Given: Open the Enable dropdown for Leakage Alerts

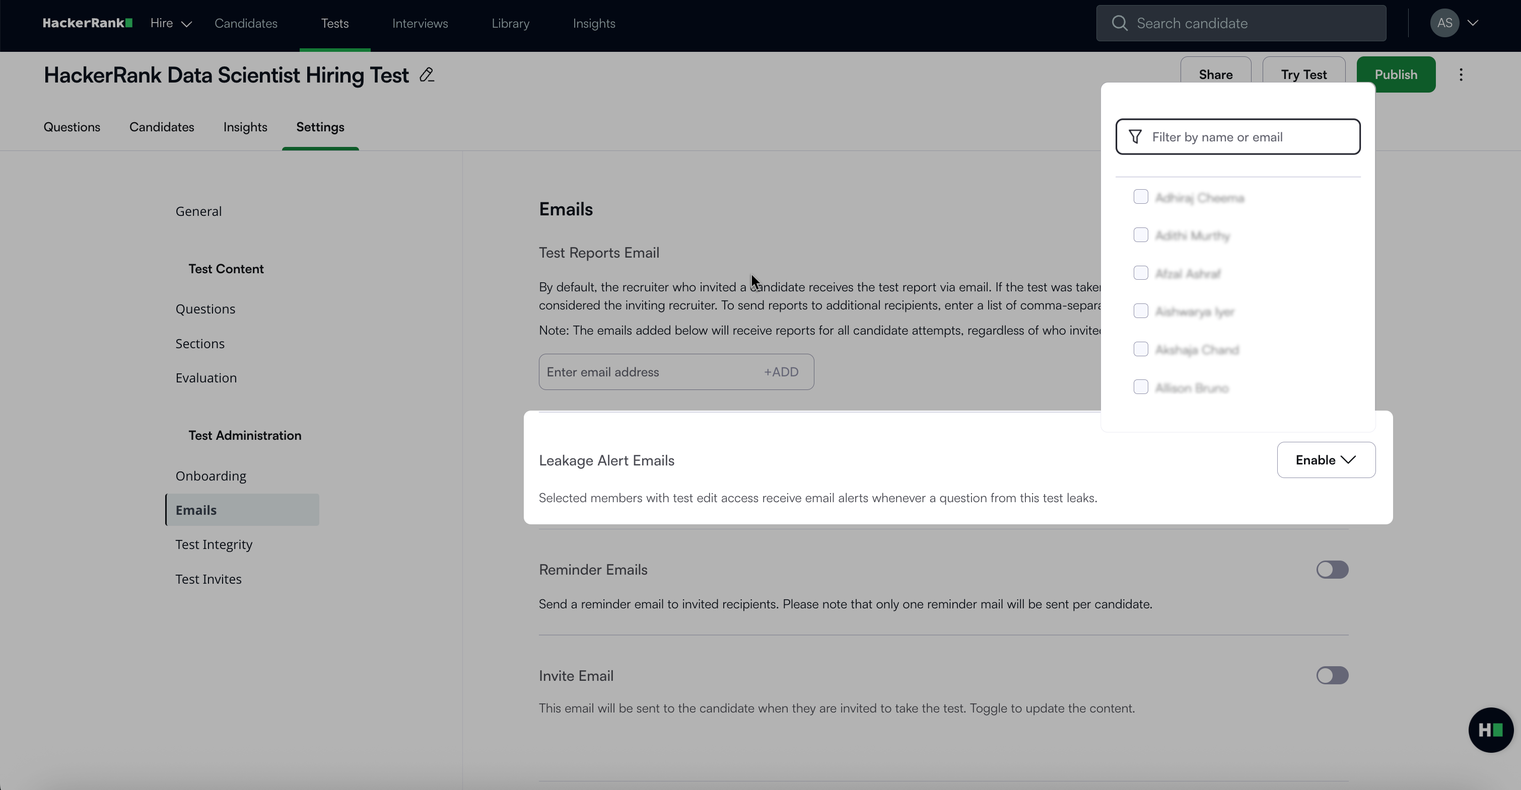Looking at the screenshot, I should [x=1326, y=459].
